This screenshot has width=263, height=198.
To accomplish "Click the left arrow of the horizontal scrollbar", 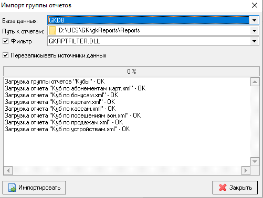I will (8, 170).
